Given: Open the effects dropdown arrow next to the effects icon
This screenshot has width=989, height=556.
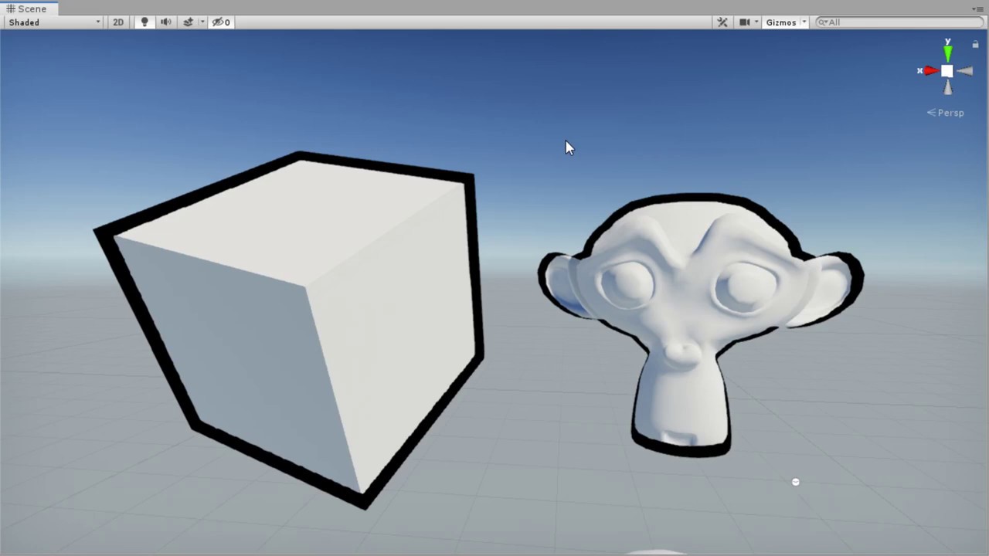Looking at the screenshot, I should 202,22.
